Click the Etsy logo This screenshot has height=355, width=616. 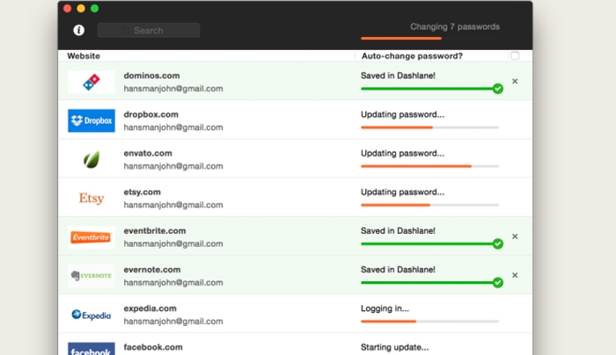click(x=92, y=198)
